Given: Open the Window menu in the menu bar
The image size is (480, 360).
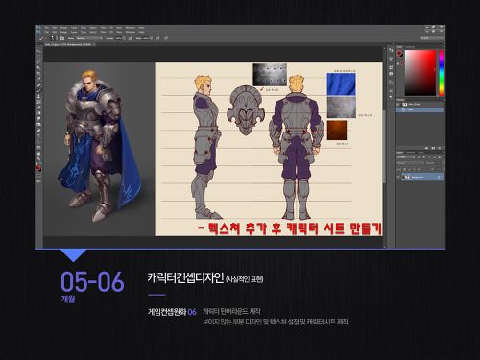Looking at the screenshot, I should pos(131,32).
